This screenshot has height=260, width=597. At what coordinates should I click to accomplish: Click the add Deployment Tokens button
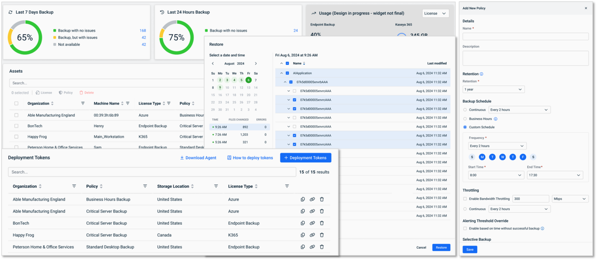pyautogui.click(x=305, y=158)
